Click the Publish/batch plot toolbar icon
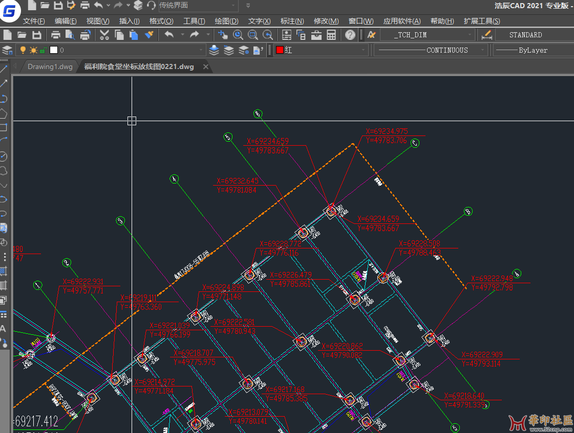Viewport: 574px width, 433px height. coord(85,35)
